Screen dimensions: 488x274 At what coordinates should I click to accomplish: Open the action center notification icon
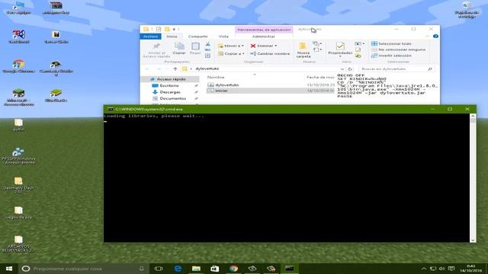451,269
